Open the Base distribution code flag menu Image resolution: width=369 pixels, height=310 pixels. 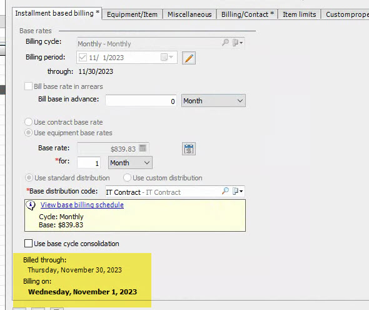click(238, 191)
